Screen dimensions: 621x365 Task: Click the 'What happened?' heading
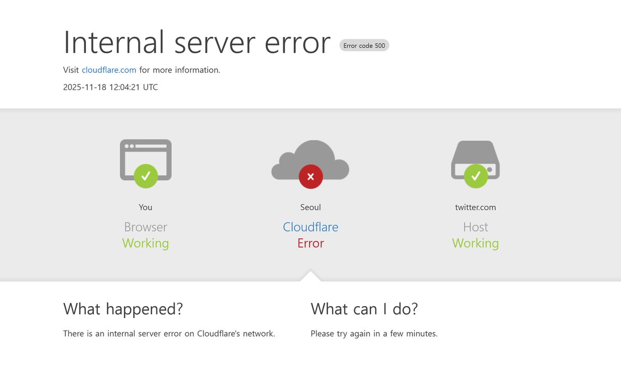point(123,309)
